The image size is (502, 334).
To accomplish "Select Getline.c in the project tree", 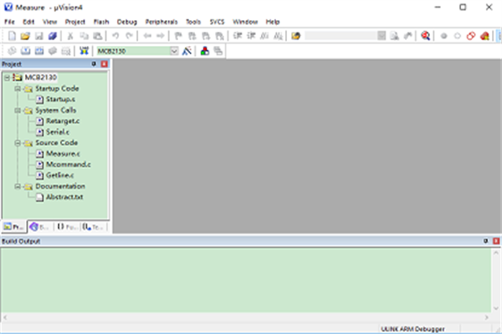I will coord(60,175).
